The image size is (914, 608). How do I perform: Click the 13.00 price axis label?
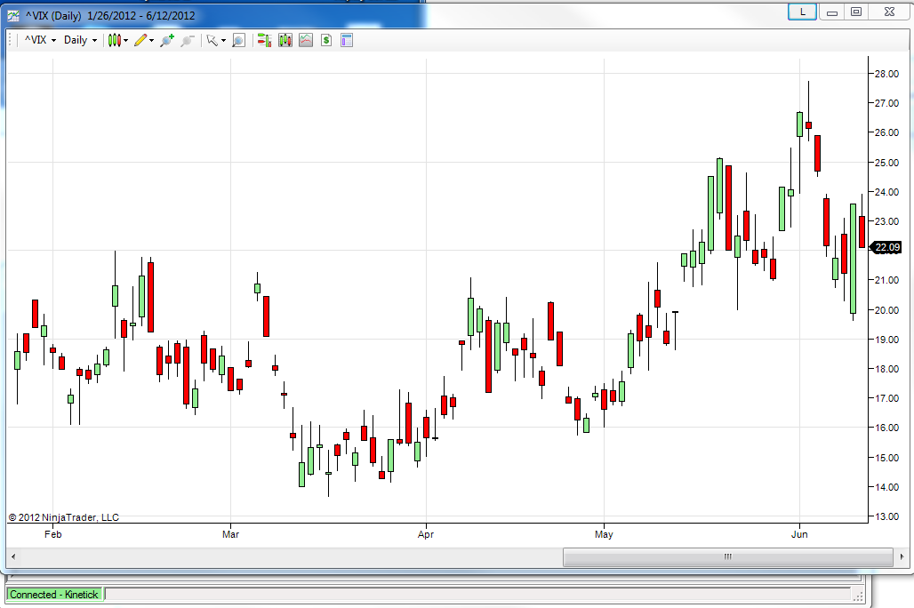886,516
